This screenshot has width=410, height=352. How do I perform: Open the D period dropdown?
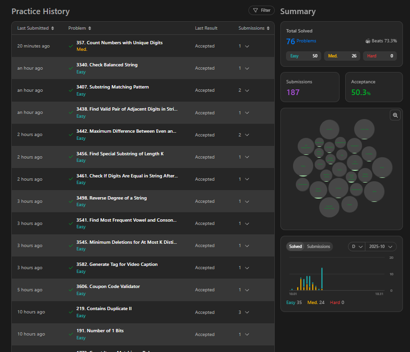click(x=356, y=247)
